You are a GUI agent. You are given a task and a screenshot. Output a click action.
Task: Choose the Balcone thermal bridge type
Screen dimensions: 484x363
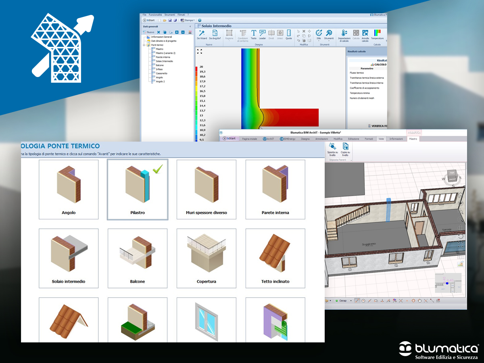pyautogui.click(x=138, y=258)
